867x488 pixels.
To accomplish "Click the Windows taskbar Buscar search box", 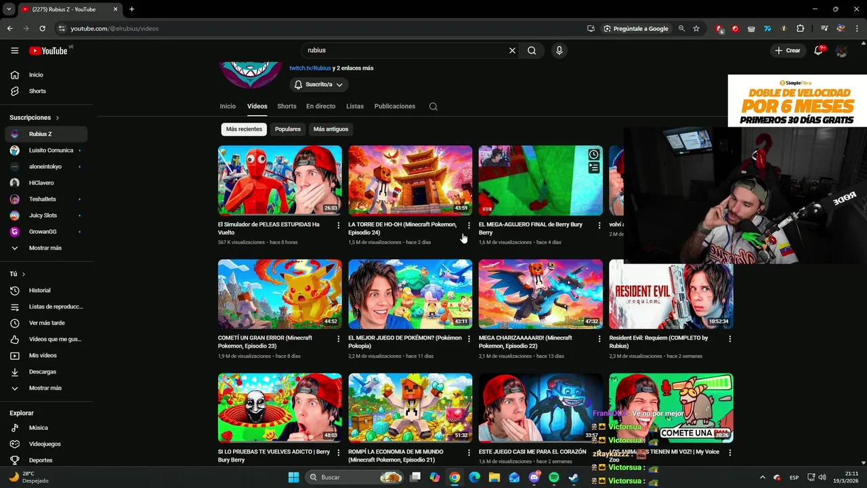I will pos(356,477).
